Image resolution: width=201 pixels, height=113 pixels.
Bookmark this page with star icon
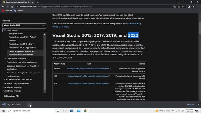click(x=183, y=7)
